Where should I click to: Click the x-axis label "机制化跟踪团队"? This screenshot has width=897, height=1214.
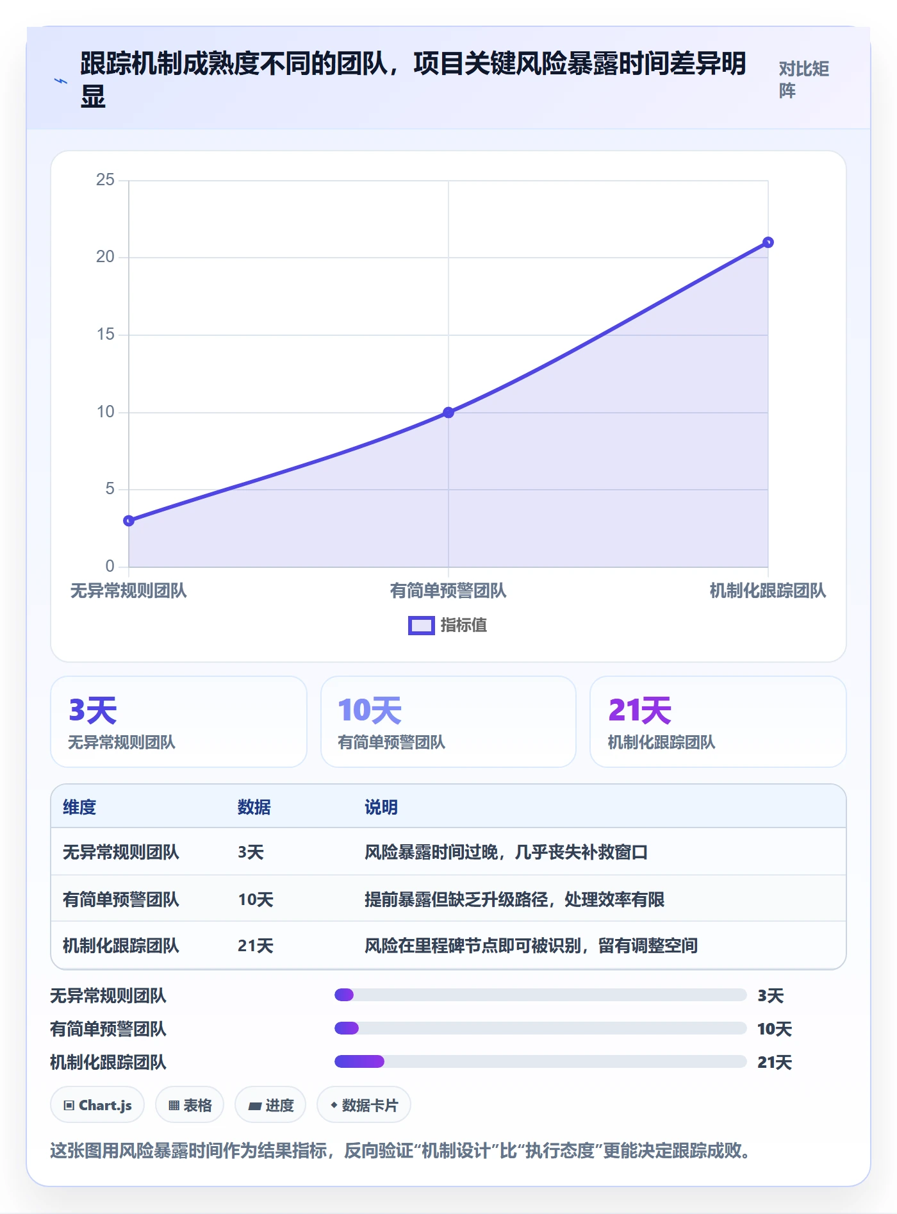click(x=768, y=590)
